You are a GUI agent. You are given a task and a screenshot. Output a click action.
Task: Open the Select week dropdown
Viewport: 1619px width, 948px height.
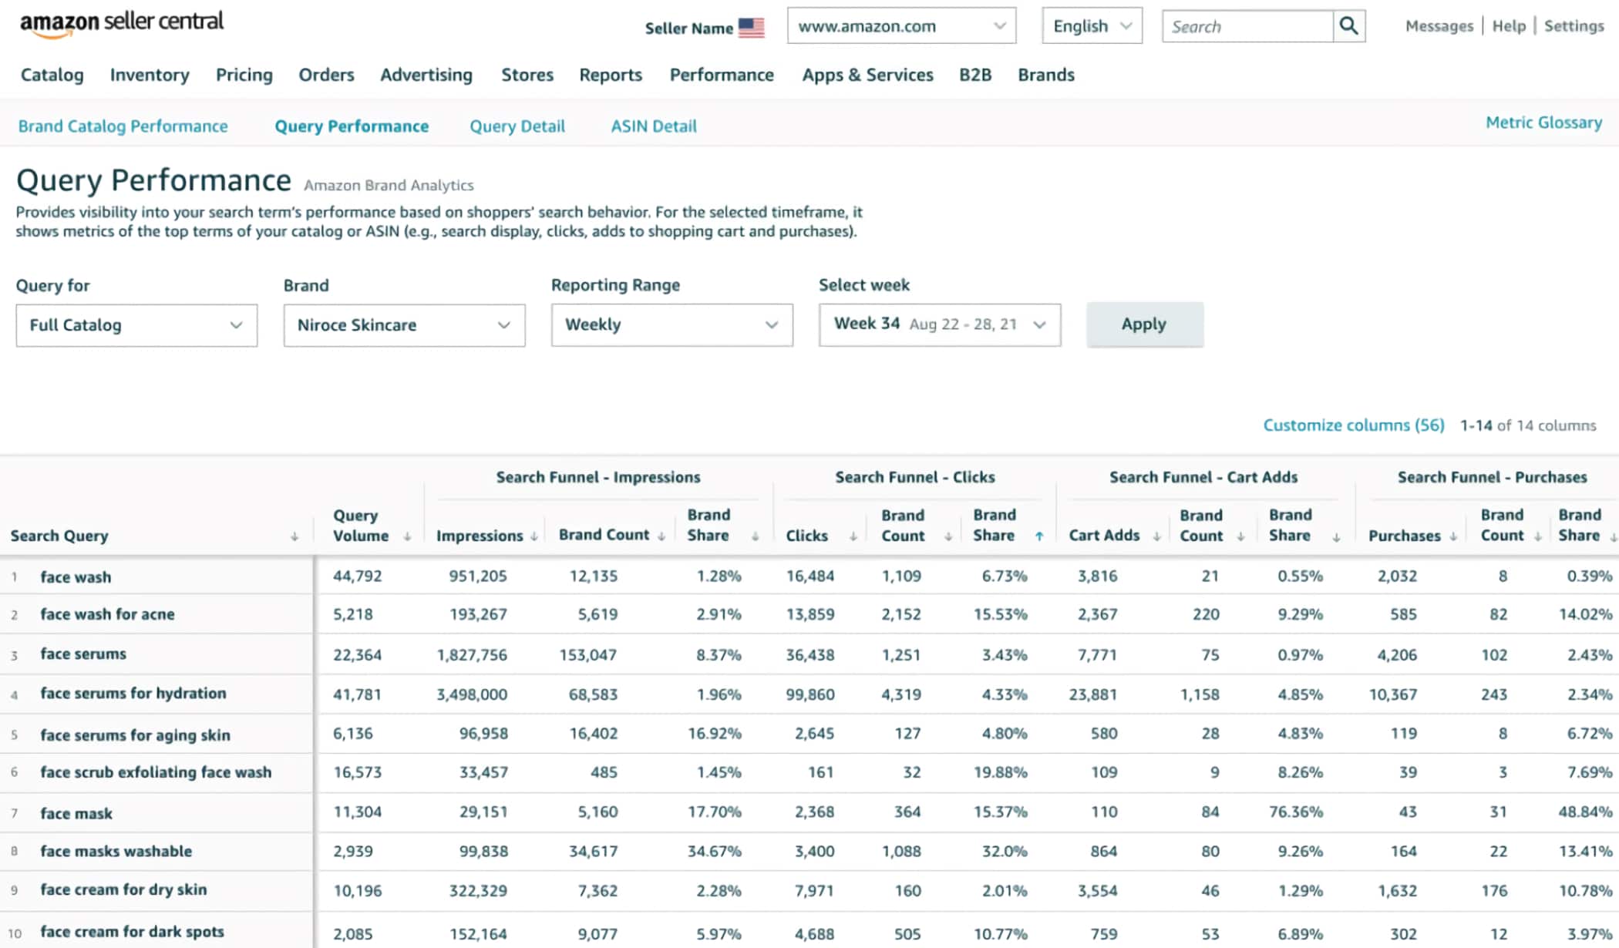940,325
